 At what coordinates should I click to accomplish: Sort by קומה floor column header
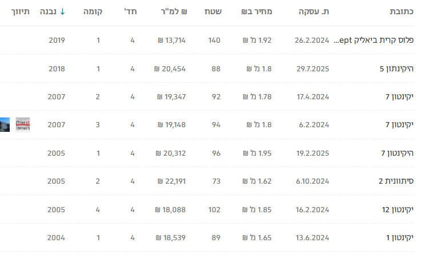point(93,11)
